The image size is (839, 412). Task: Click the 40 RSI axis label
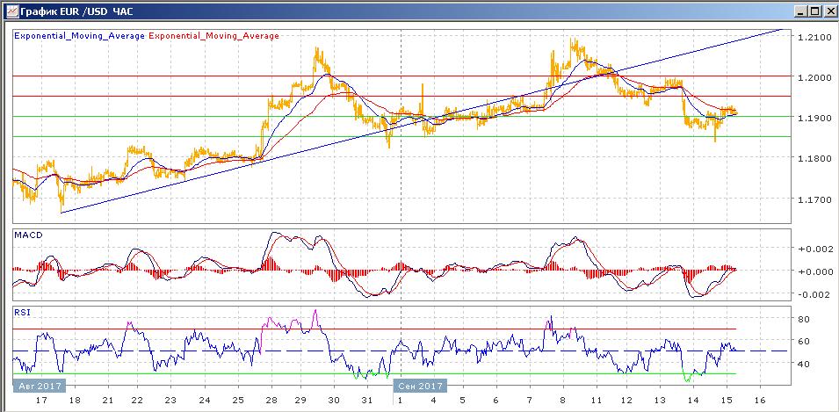click(803, 364)
